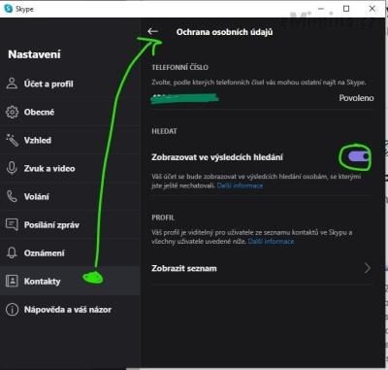This screenshot has width=388, height=370.
Task: Click the HLEDAT section label
Action: pos(164,131)
